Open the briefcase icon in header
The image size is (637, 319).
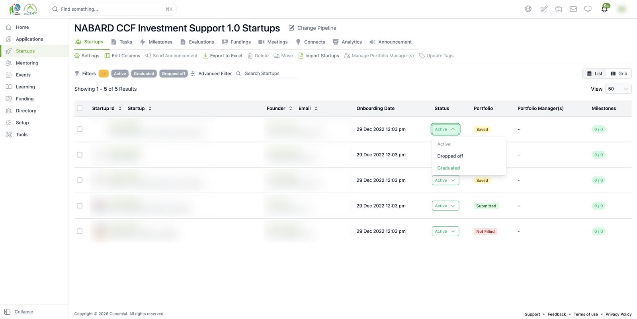coord(559,9)
